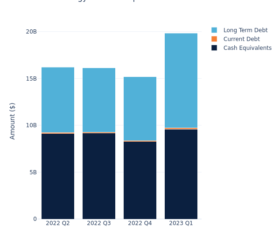Select the 2022 Q2 Long Term Debt segment
Viewport: 280px width, 233px height.
pos(58,100)
